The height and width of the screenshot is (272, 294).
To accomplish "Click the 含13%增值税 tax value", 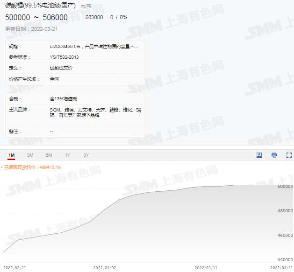I will [x=63, y=99].
